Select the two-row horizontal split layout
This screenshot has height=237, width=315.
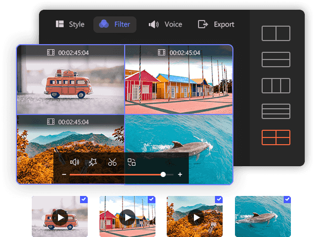(x=276, y=60)
